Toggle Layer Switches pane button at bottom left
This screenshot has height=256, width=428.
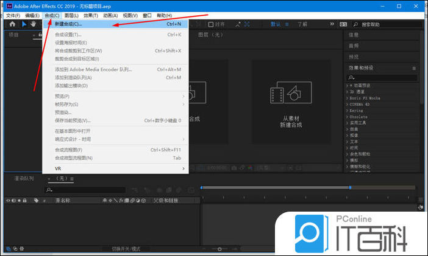[x=9, y=249]
